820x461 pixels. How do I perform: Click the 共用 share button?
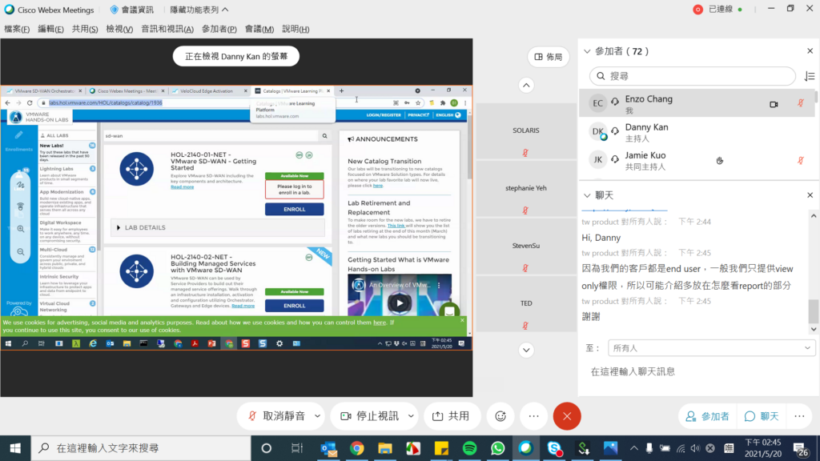452,416
